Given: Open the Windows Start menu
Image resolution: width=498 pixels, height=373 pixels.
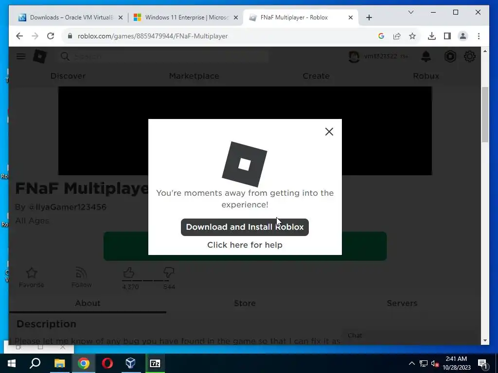Looking at the screenshot, I should 12,363.
